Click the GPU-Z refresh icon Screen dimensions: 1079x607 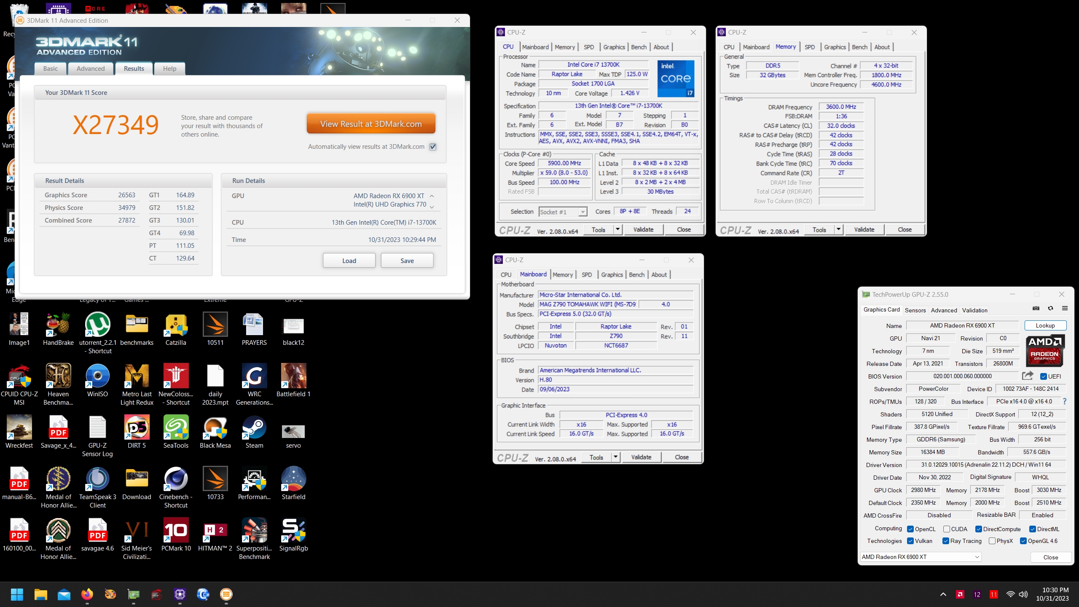click(x=1050, y=309)
